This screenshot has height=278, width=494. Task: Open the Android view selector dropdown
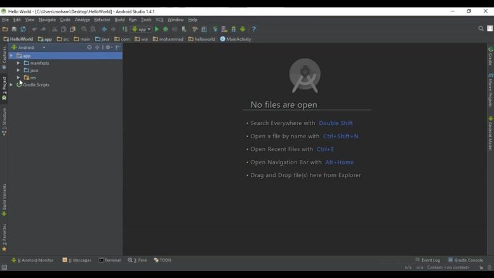click(29, 47)
